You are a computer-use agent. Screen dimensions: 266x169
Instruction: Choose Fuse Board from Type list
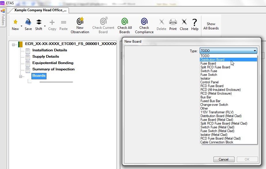[228, 63]
